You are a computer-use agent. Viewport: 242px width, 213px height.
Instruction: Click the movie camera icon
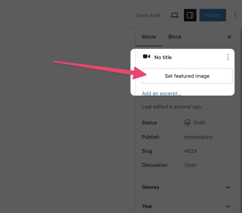click(147, 57)
